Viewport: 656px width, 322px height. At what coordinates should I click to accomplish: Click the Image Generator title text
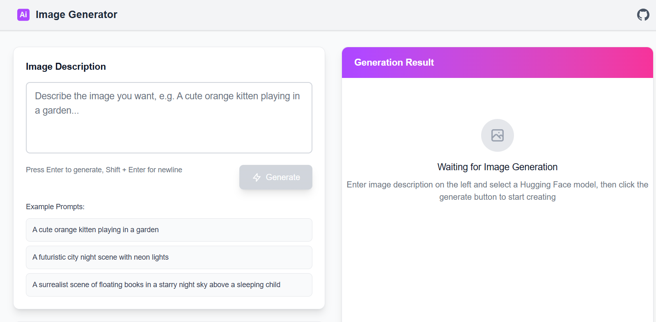(x=76, y=15)
